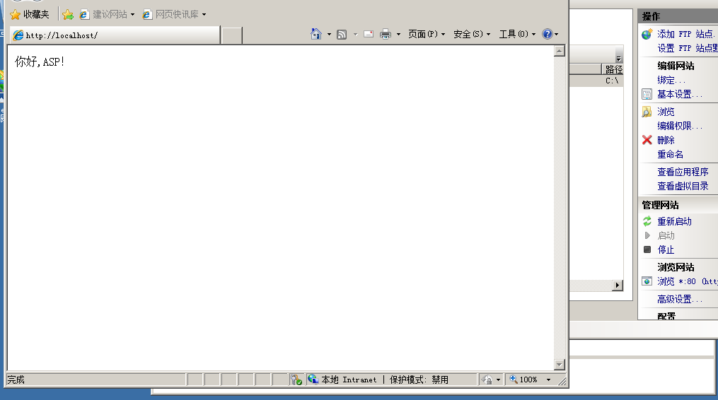Click the black stop website icon
The image size is (718, 400).
tap(647, 249)
